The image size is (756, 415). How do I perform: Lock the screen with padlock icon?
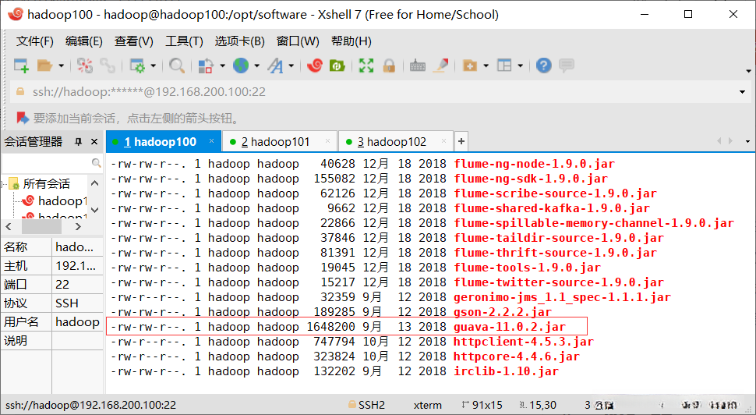(389, 66)
